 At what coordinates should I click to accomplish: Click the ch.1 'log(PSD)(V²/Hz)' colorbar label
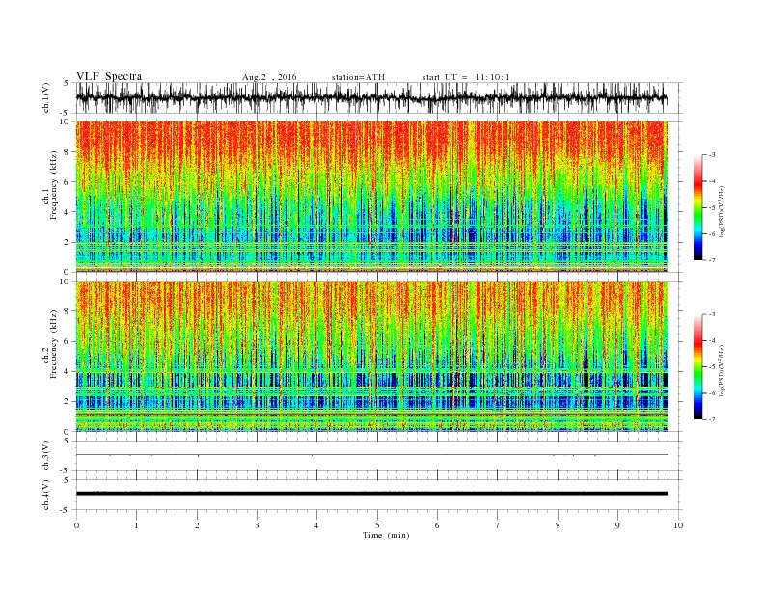pos(723,211)
